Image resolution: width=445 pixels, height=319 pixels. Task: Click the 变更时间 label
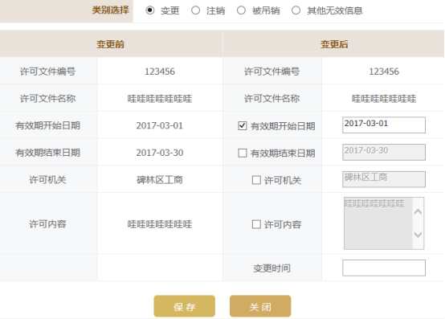(271, 268)
